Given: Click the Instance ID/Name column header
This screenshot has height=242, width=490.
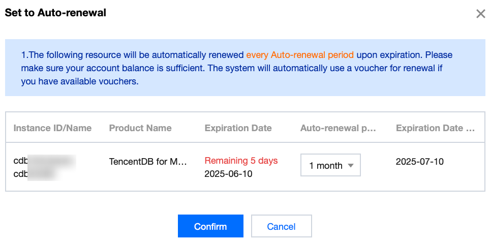Looking at the screenshot, I should [52, 128].
